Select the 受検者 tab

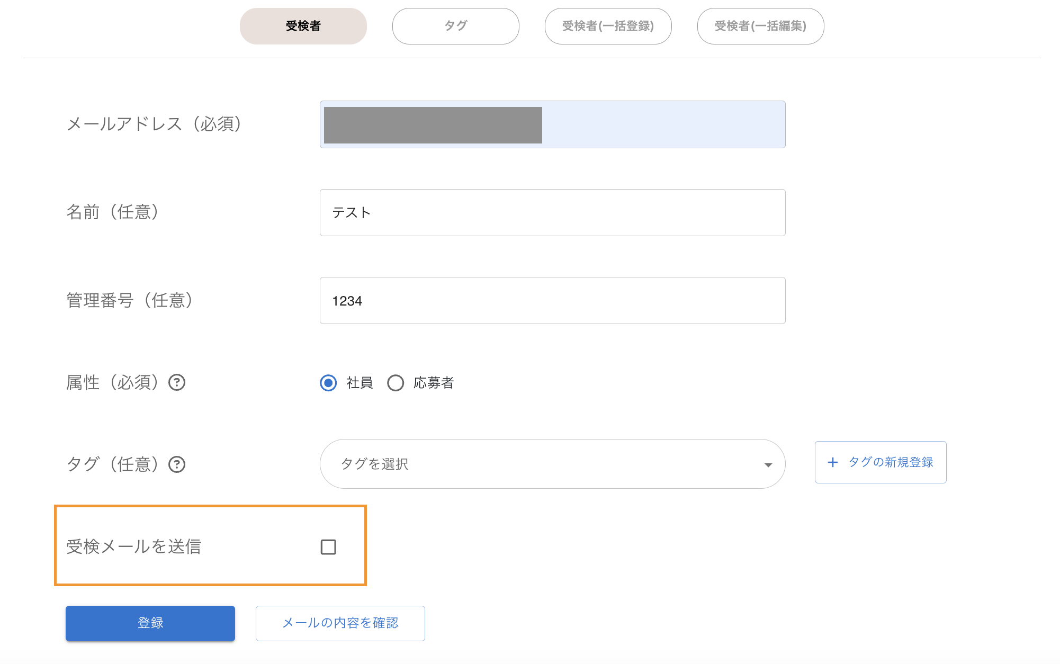click(x=303, y=26)
